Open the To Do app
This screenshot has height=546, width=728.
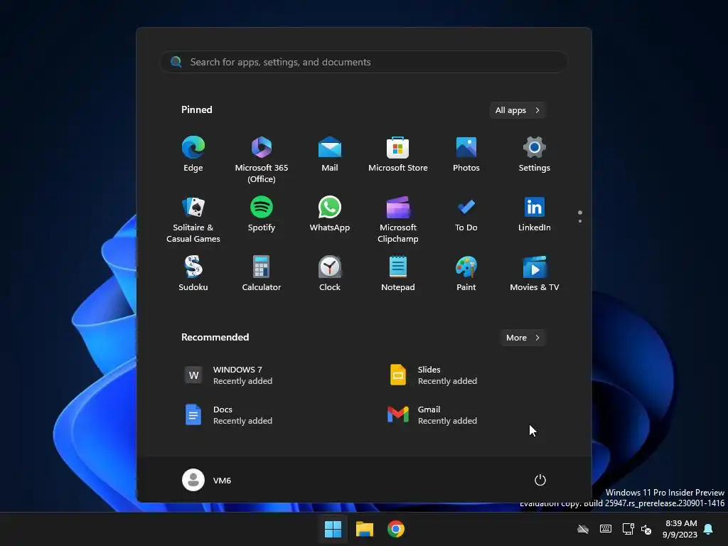point(466,215)
